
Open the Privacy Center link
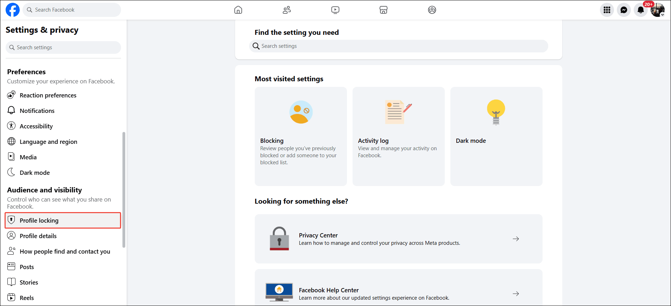tap(399, 239)
